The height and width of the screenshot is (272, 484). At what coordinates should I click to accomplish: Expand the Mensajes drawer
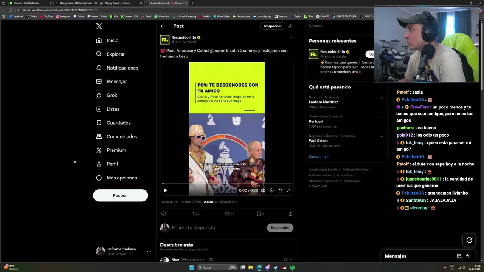pos(468,256)
